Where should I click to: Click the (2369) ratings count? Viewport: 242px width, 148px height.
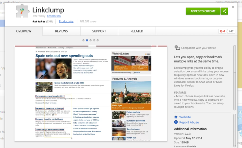coord(49,21)
